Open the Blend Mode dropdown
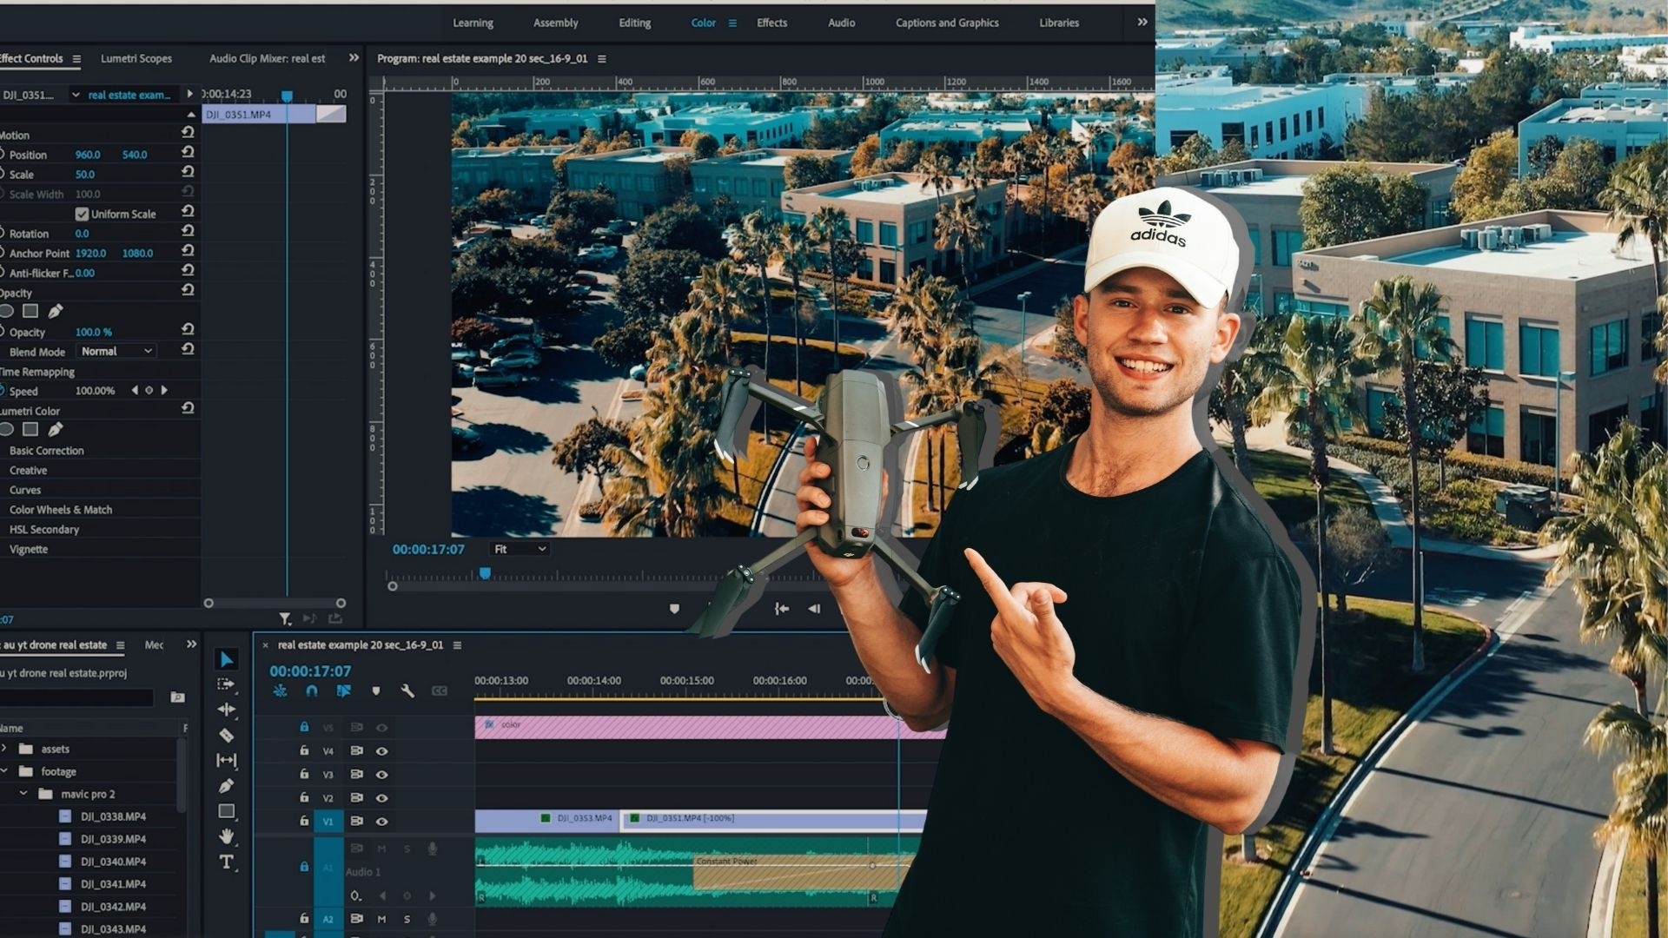The width and height of the screenshot is (1668, 938). coord(116,352)
